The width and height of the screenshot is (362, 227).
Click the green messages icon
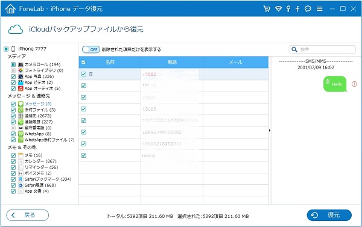21,104
